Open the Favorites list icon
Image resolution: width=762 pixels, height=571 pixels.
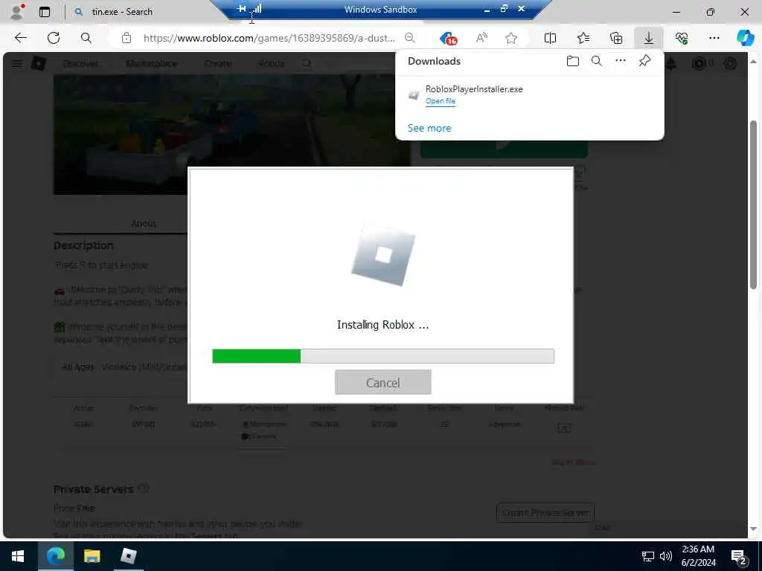583,38
